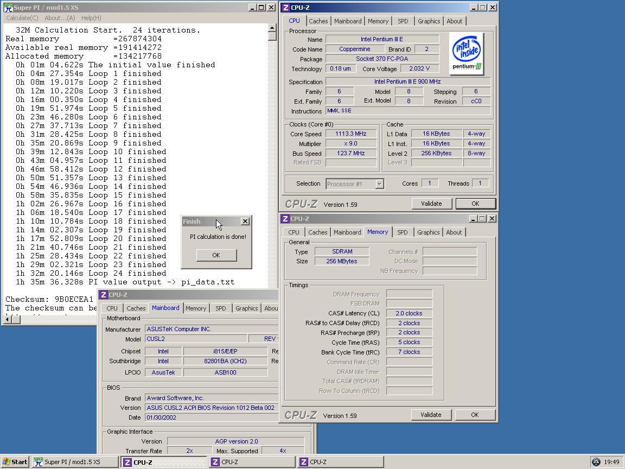Click the CPU-Z icon in the Memory window title
The width and height of the screenshot is (625, 469).
[285, 219]
